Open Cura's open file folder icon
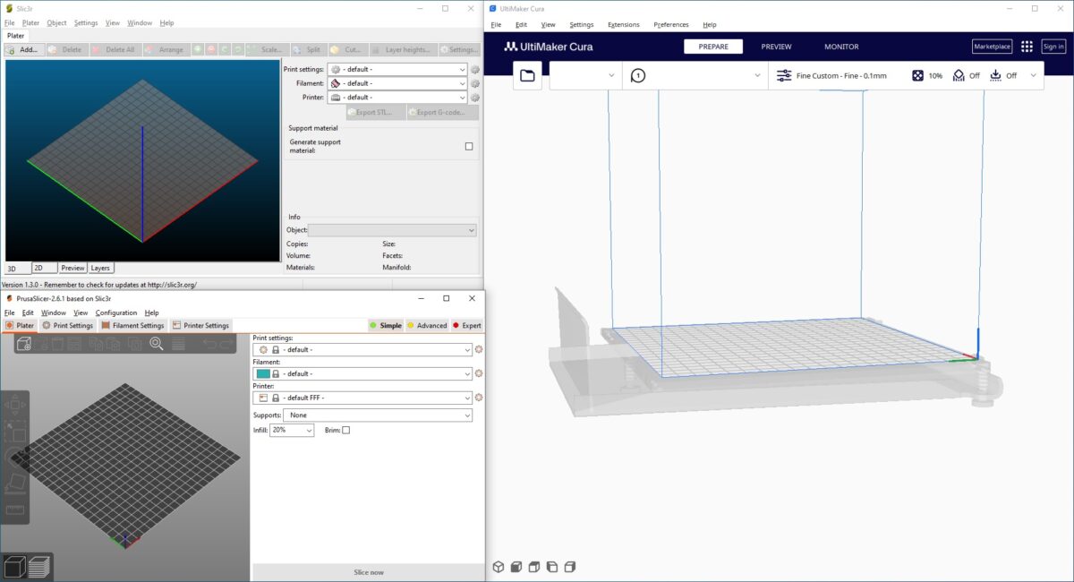Viewport: 1074px width, 582px height. pyautogui.click(x=527, y=76)
